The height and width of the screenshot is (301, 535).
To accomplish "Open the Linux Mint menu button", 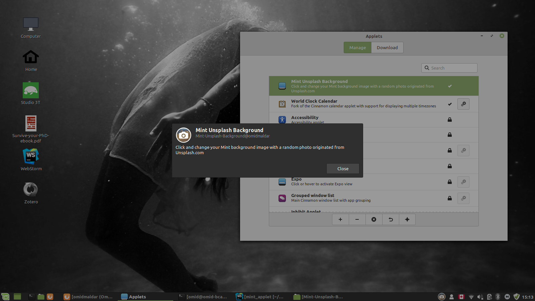I will [5, 297].
